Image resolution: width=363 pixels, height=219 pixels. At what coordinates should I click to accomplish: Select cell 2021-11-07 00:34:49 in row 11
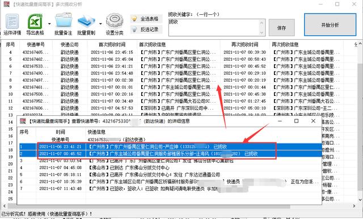tap(112, 101)
